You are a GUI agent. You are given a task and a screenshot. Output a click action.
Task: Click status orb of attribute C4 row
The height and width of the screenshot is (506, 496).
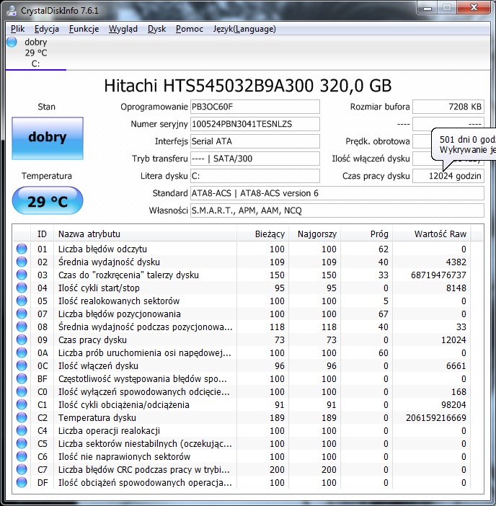tap(22, 430)
